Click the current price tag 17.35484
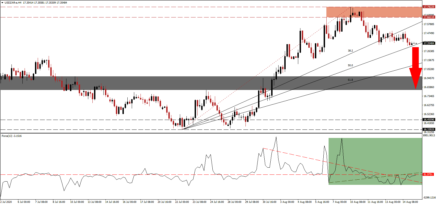The height and width of the screenshot is (205, 436). (x=429, y=43)
